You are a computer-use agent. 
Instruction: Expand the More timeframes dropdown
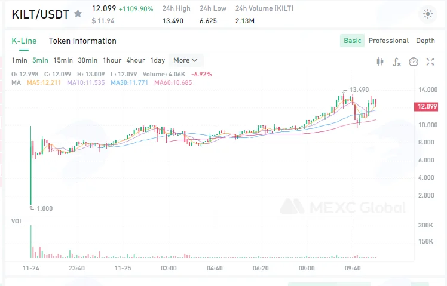[186, 60]
